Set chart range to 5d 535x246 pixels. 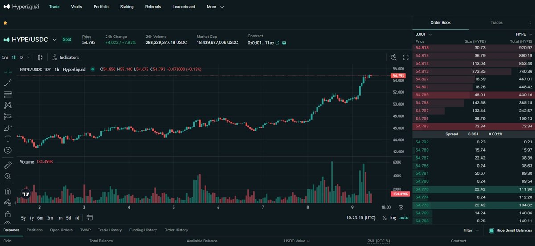[x=69, y=217]
